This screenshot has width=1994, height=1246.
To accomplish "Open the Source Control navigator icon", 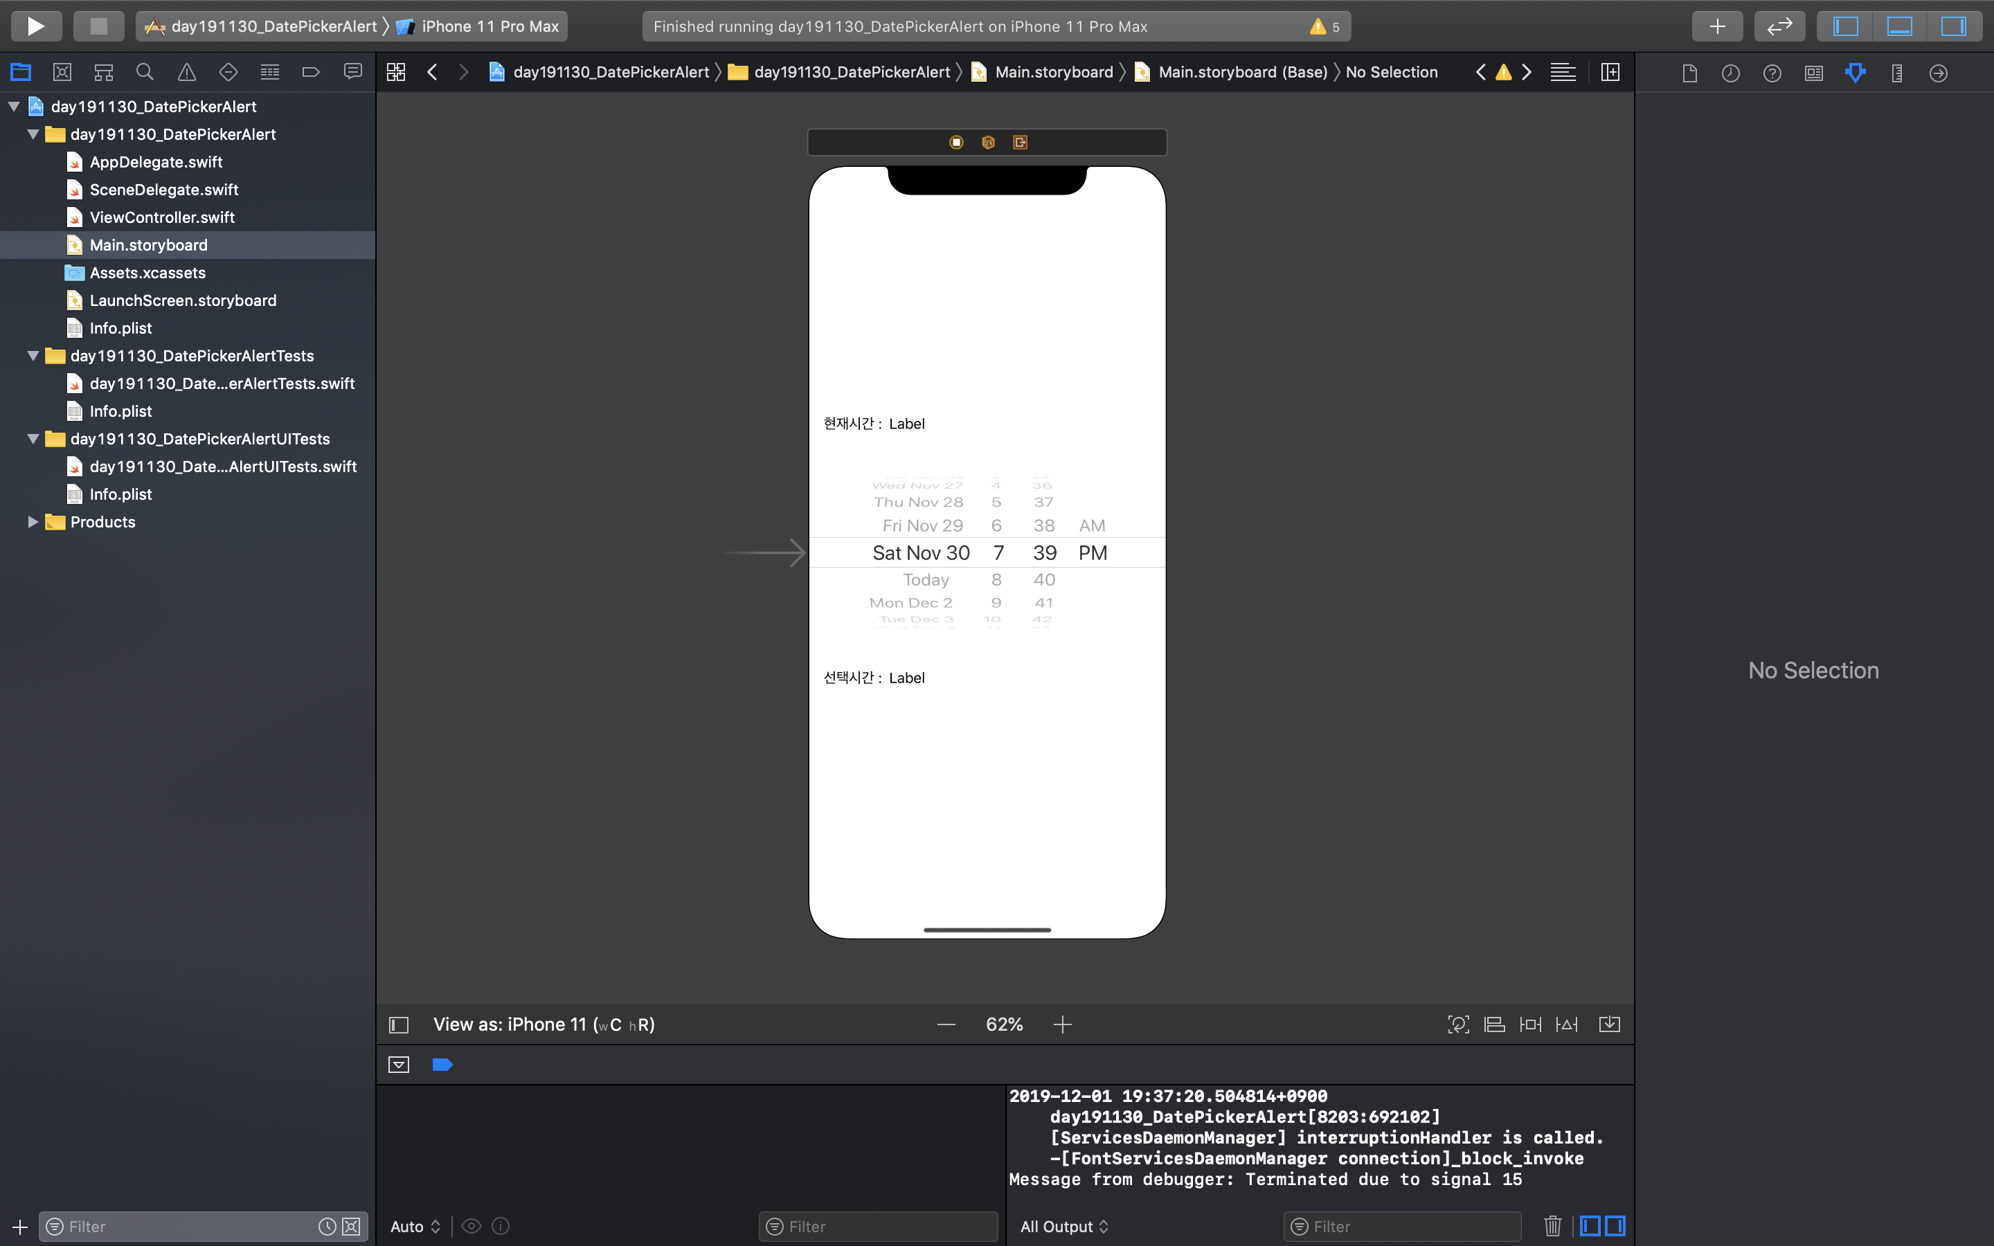I will (62, 73).
